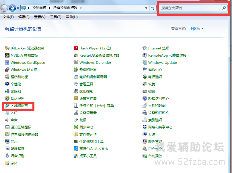Open BitLocker 驱动器加密 icon
Screen dimensions: 232x173
(x=7, y=48)
